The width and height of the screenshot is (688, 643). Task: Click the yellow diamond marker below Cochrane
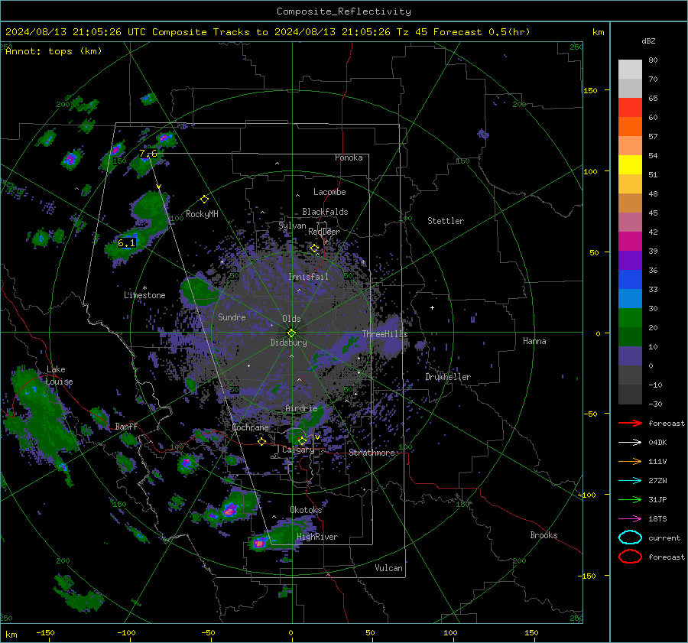262,442
